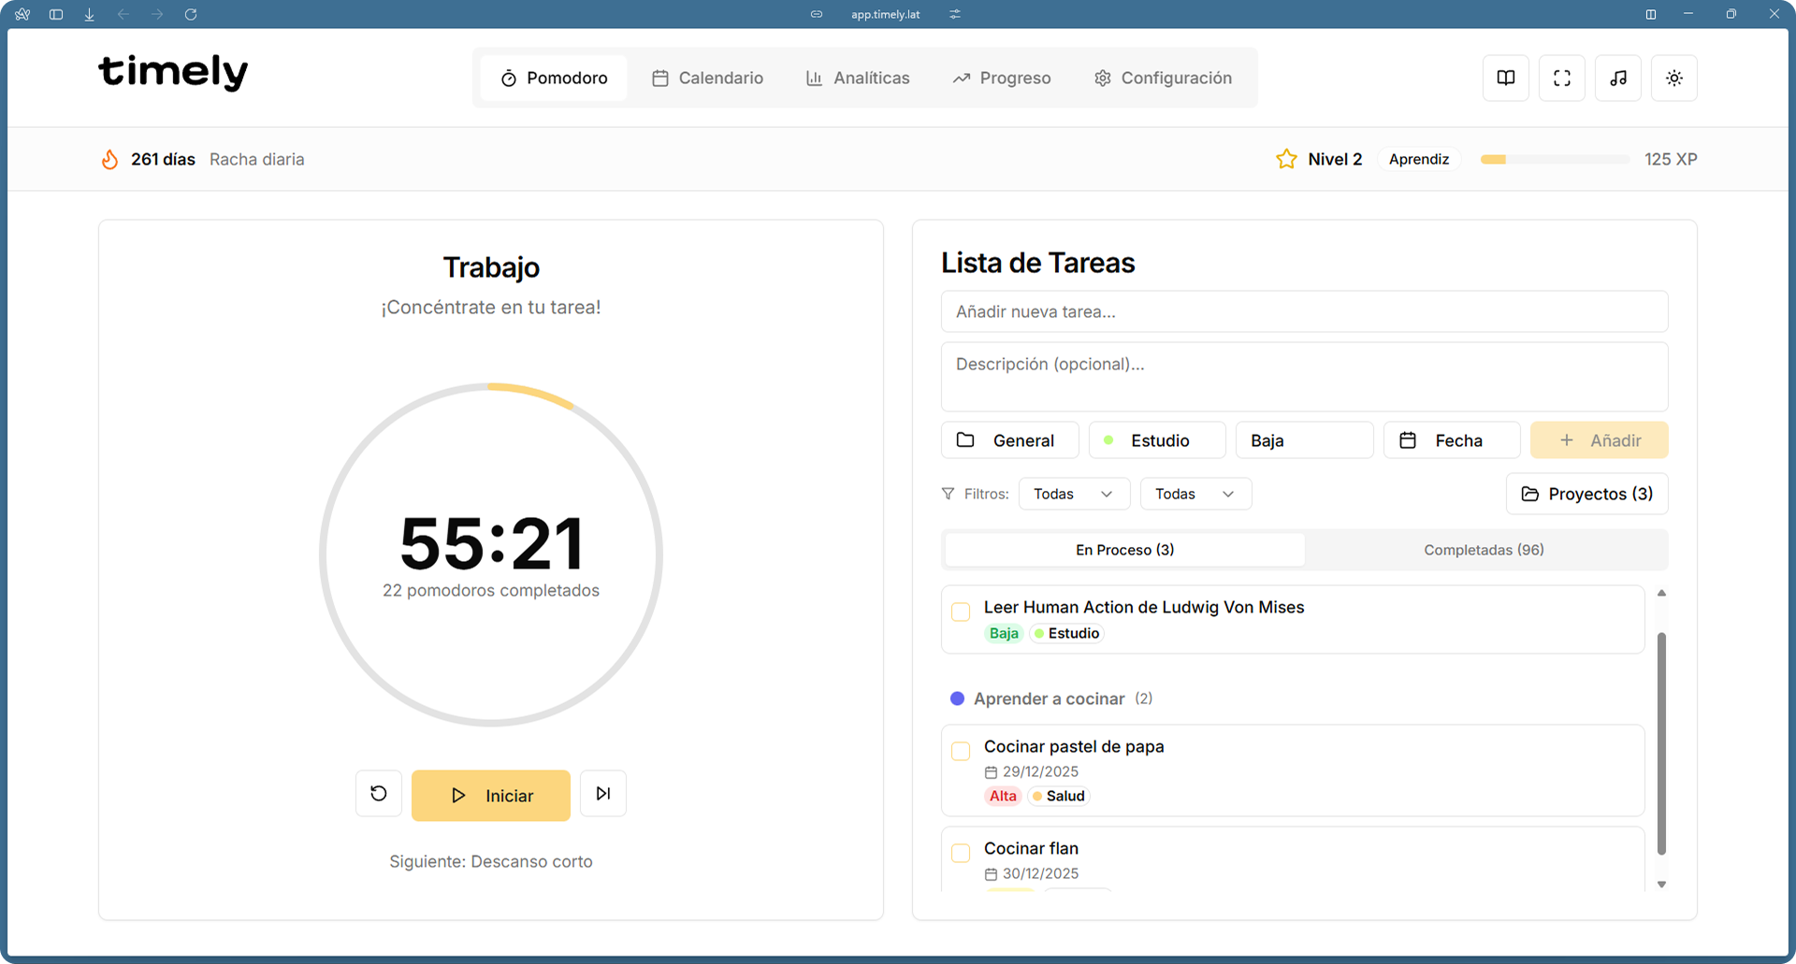Expand the second Todas filter dropdown
The width and height of the screenshot is (1796, 964).
(1195, 494)
